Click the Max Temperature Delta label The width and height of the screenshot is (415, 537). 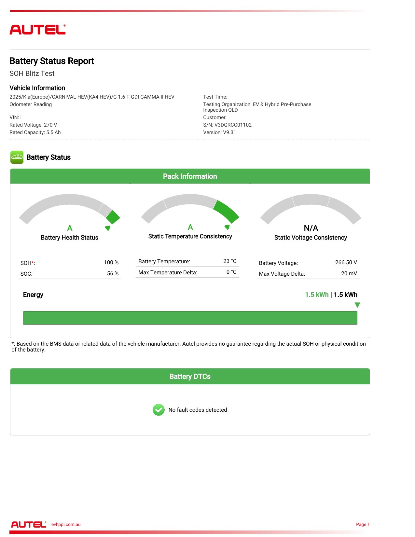[168, 272]
